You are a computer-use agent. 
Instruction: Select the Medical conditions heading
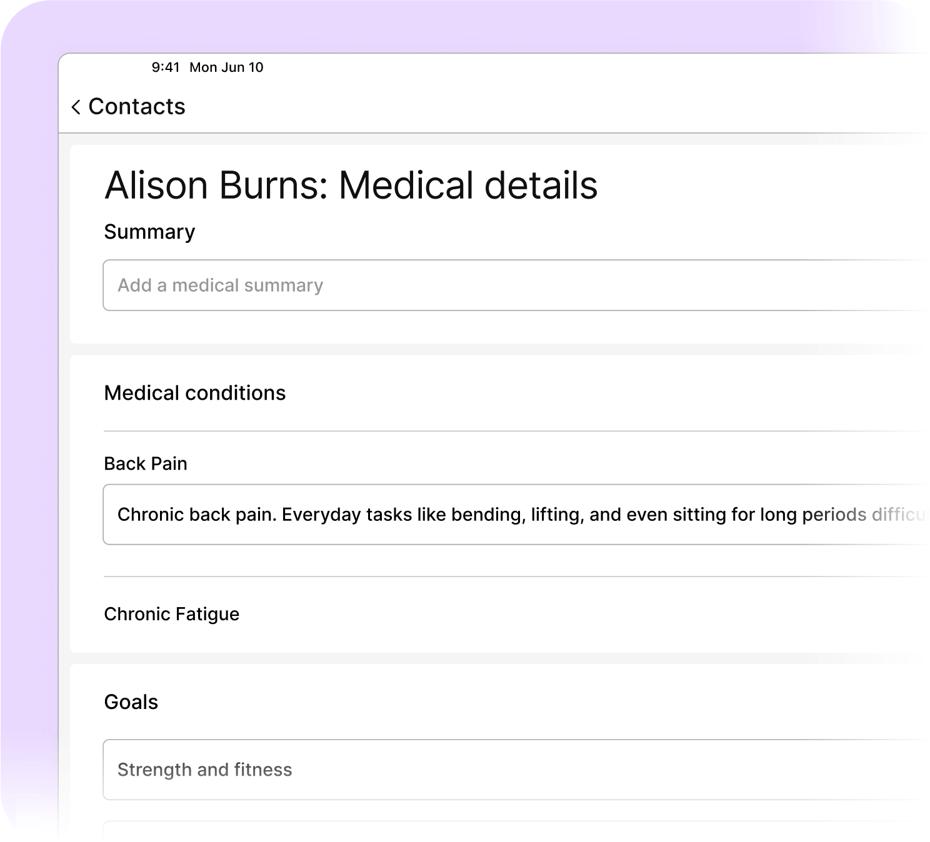(194, 393)
